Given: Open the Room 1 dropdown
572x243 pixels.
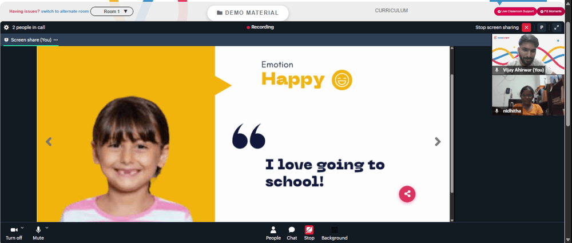Looking at the screenshot, I should [x=112, y=11].
